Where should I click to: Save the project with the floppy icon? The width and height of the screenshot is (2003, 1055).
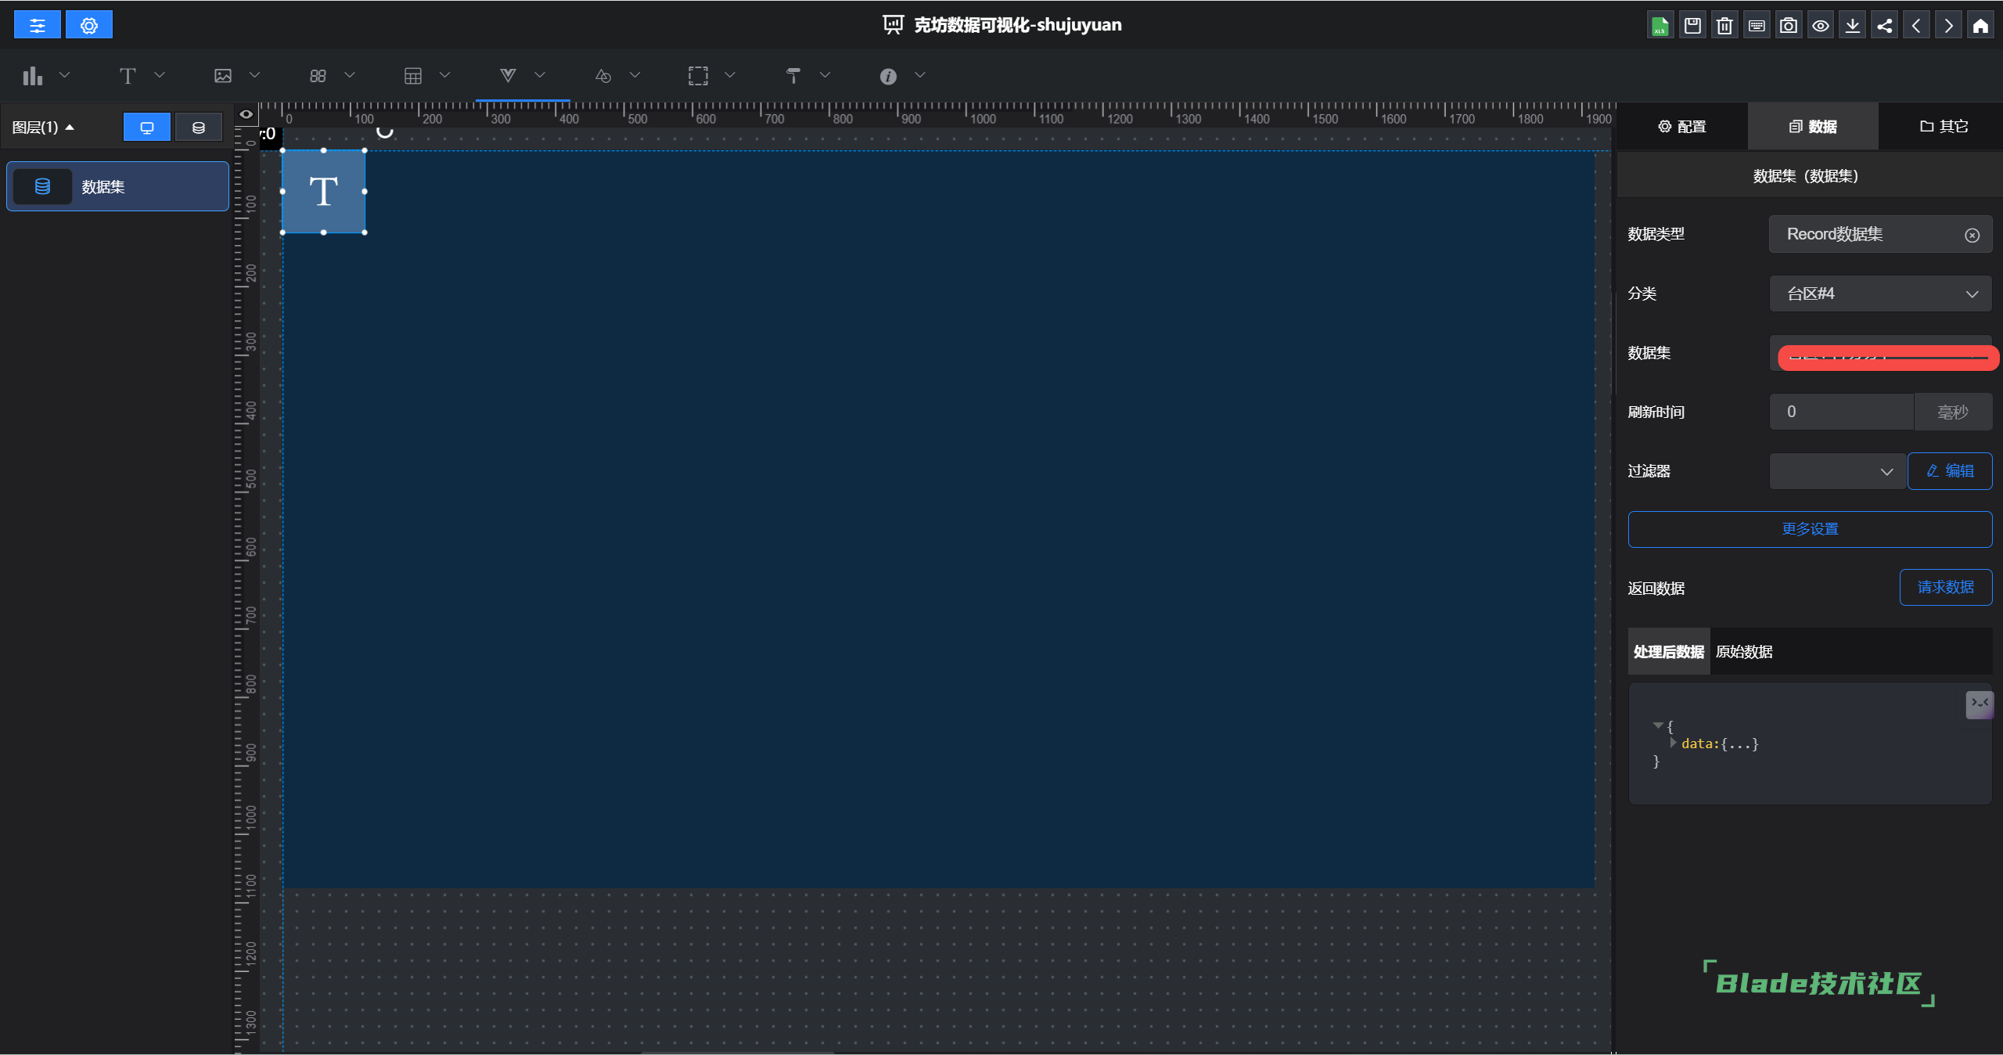pyautogui.click(x=1692, y=25)
